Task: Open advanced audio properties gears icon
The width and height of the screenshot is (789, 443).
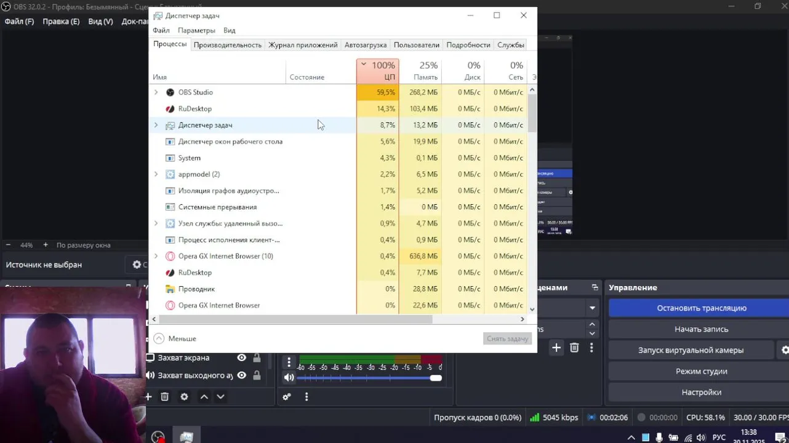Action: coord(287,397)
